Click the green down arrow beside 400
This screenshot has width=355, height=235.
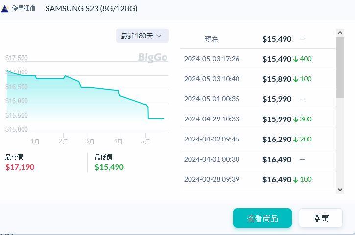pyautogui.click(x=296, y=59)
